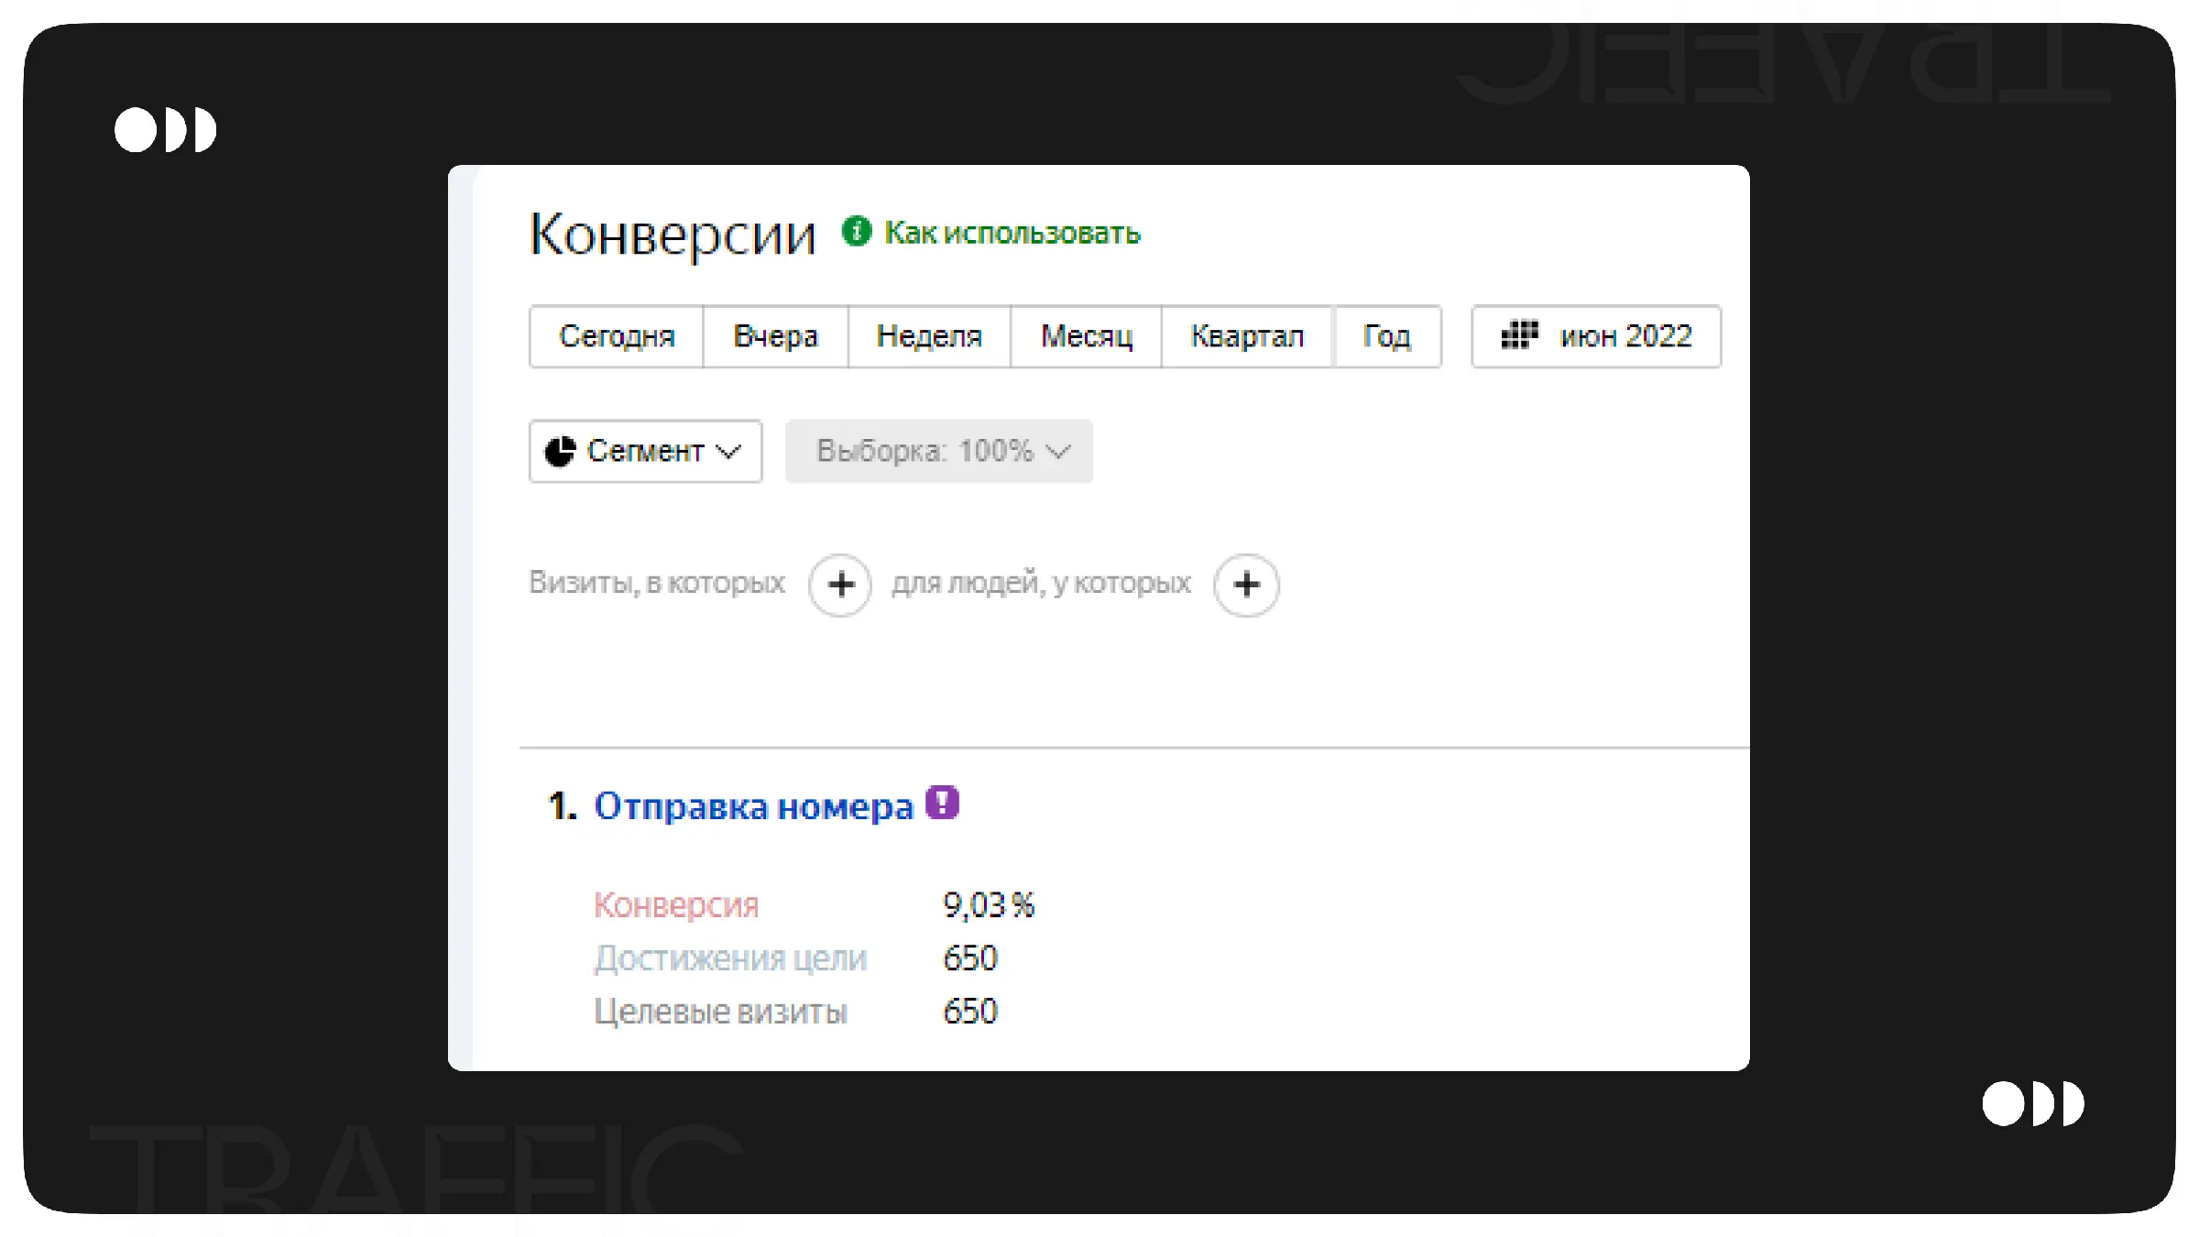Choose the Год period tab
The height and width of the screenshot is (1237, 2199).
point(1386,336)
